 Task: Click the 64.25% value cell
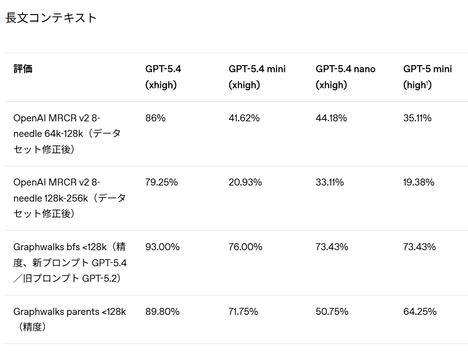tap(420, 312)
